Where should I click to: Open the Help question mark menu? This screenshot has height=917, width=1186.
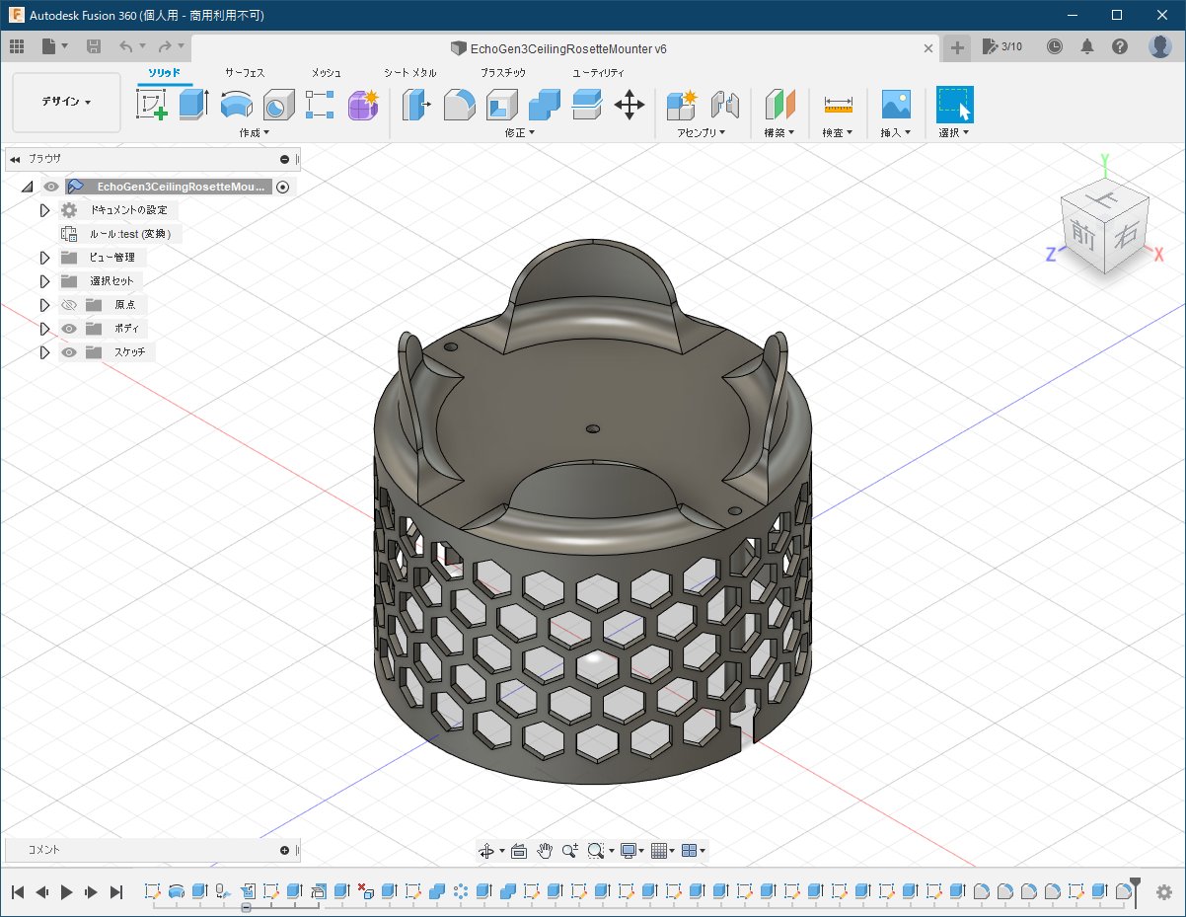click(1120, 46)
